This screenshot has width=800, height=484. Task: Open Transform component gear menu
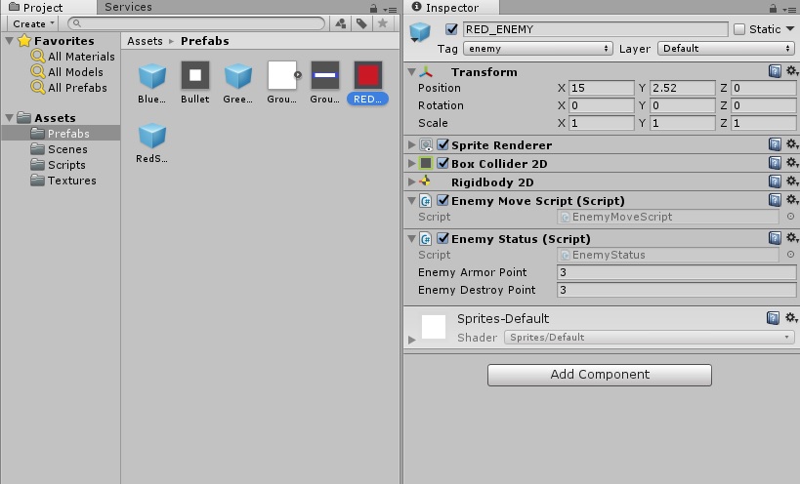tap(792, 71)
